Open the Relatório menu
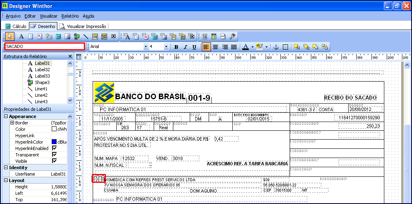Image resolution: width=412 pixels, height=204 pixels. [x=70, y=16]
